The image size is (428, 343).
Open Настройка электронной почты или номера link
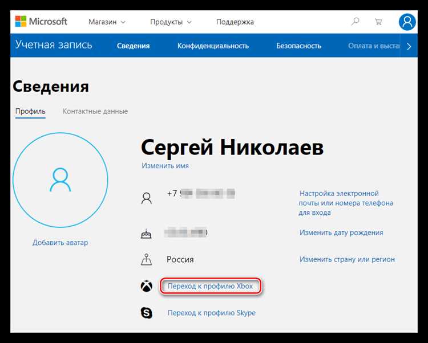pos(346,203)
